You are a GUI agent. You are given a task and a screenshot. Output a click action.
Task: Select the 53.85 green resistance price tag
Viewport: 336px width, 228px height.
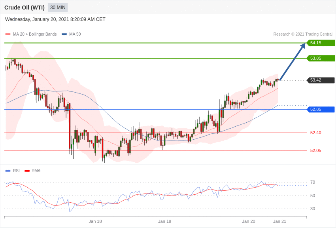tap(321, 58)
